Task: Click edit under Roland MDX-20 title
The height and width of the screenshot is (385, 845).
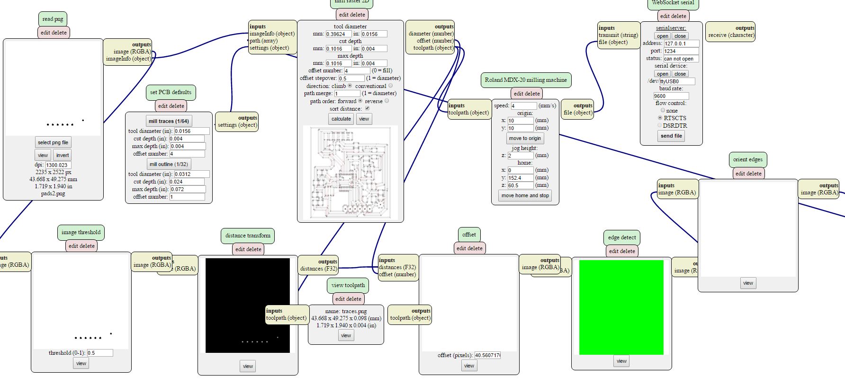Action: tap(519, 94)
